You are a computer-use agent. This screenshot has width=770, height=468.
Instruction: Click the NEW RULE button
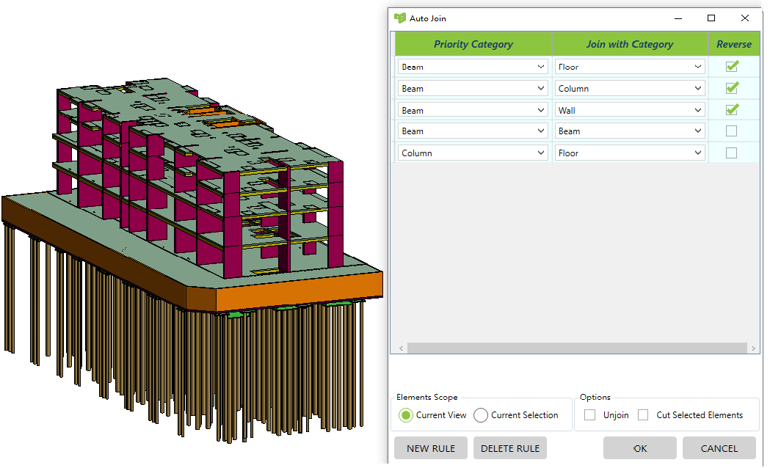click(430, 447)
